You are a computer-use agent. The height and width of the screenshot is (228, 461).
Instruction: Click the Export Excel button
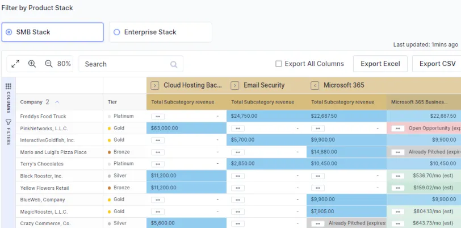(x=380, y=64)
